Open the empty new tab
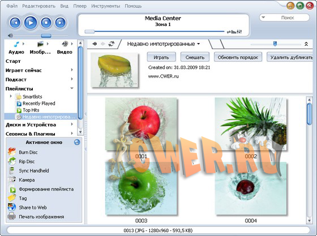 tap(216, 44)
